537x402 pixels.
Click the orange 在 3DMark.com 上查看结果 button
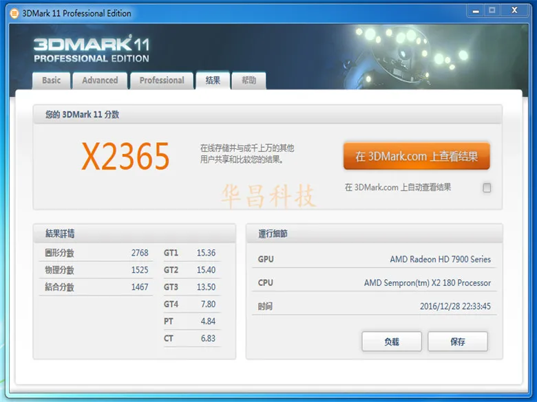[x=417, y=156]
